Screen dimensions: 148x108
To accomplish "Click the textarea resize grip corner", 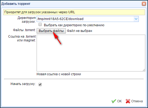I will [144, 70].
